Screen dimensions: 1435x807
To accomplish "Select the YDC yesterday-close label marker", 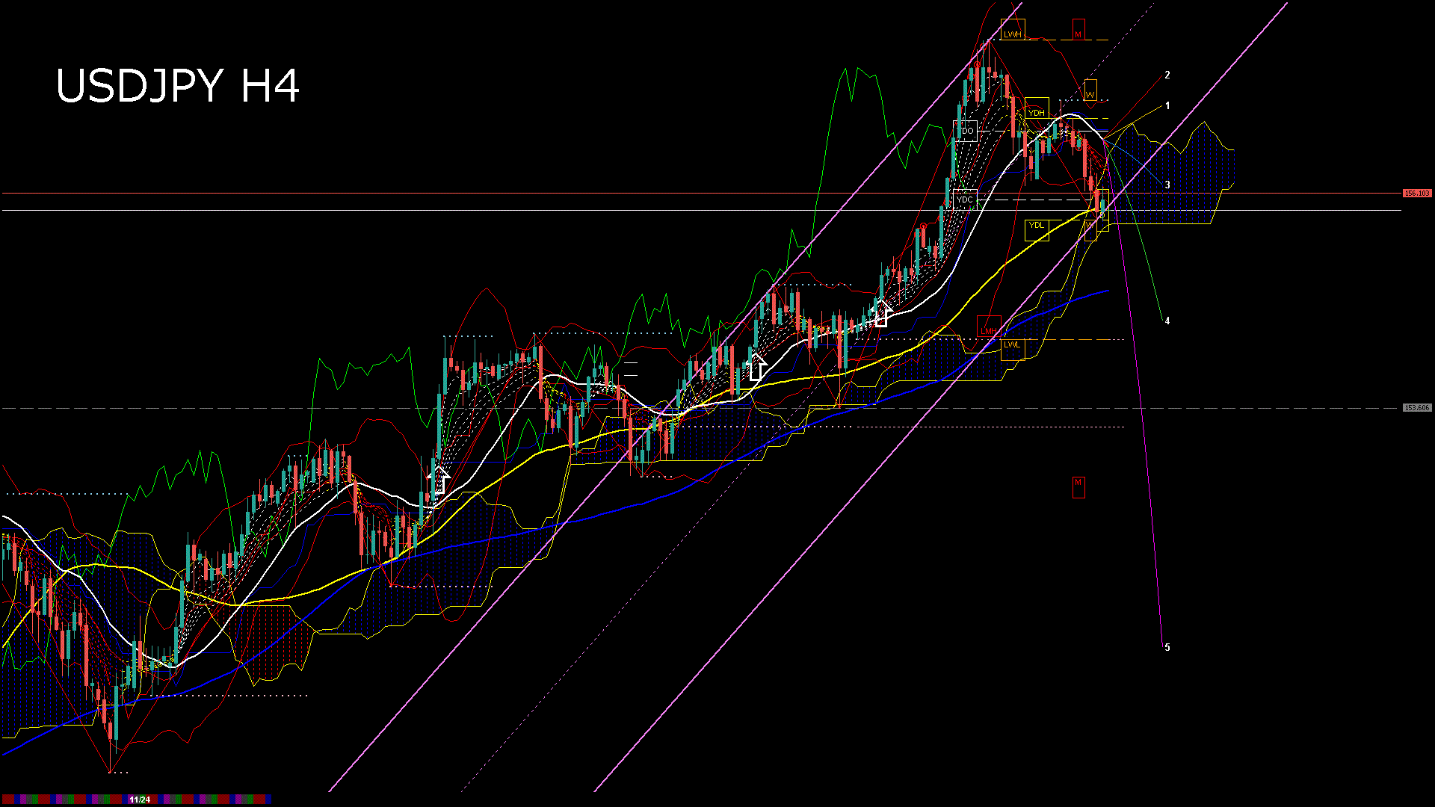I will 965,200.
